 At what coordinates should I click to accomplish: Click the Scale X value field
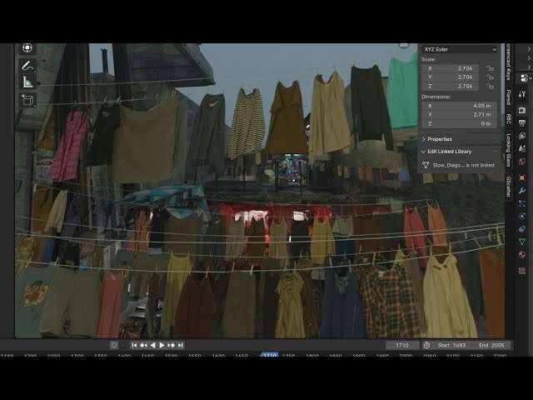click(450, 68)
